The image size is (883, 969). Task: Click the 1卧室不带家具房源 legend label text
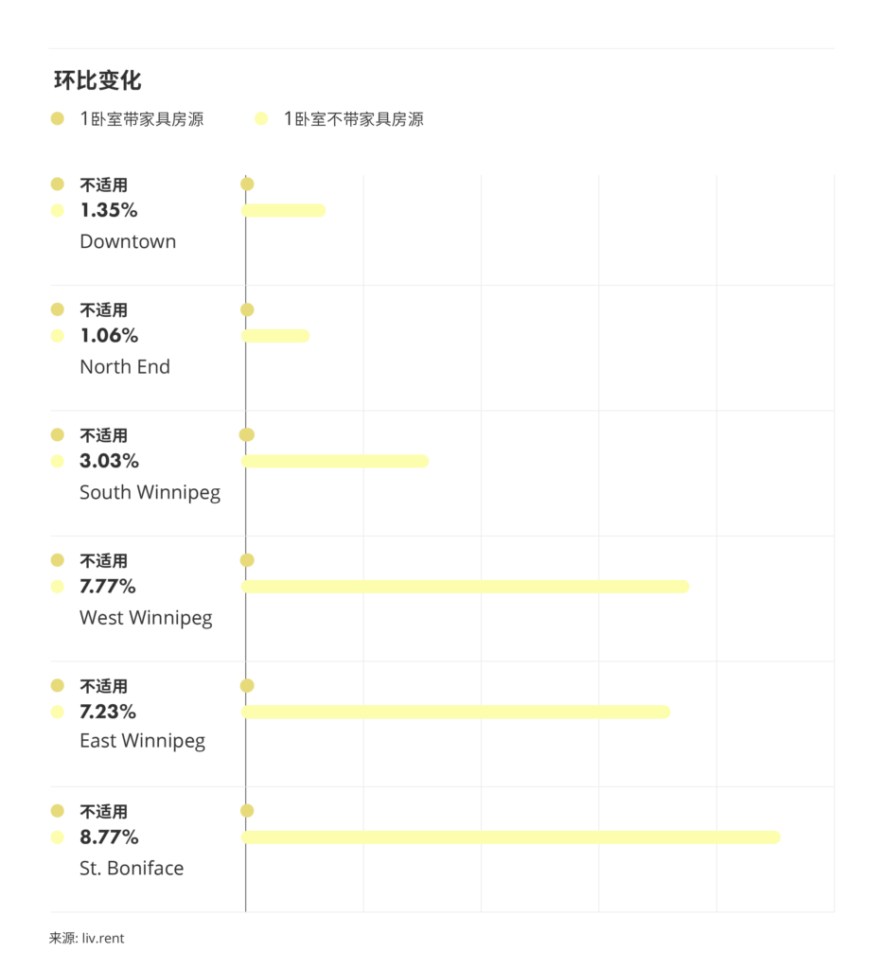(353, 119)
